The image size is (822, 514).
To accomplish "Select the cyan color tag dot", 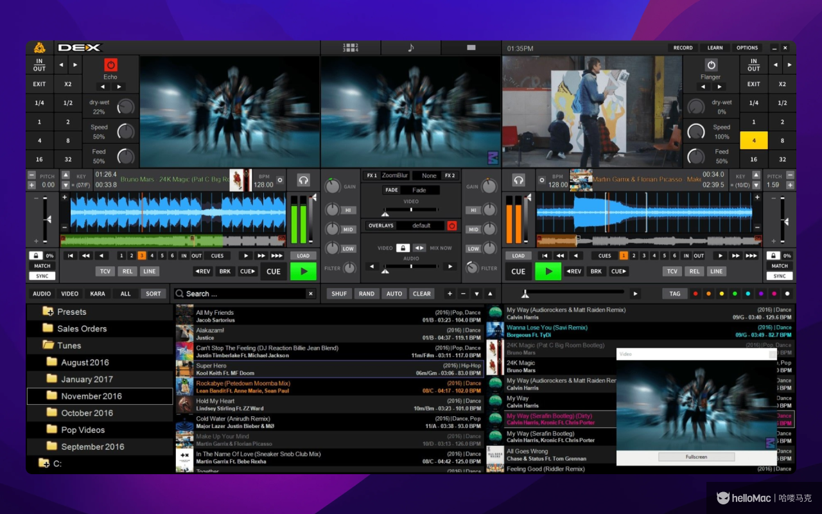I will point(748,294).
